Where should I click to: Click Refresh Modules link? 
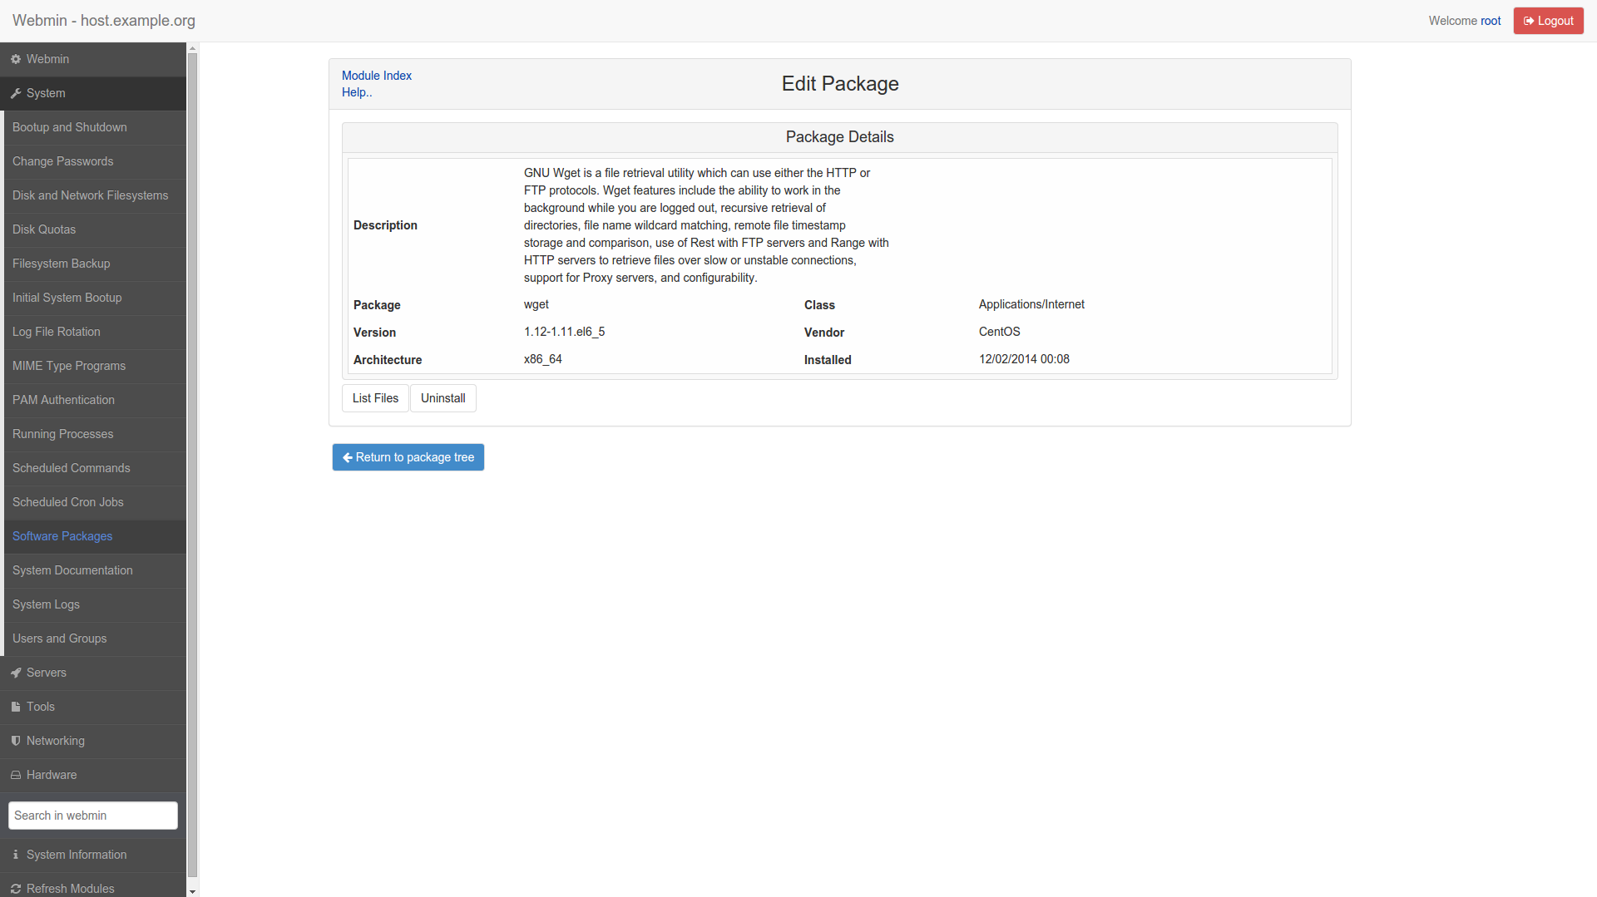pos(93,886)
